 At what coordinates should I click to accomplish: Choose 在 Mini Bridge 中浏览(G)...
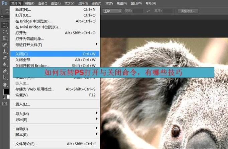[x=55, y=27]
